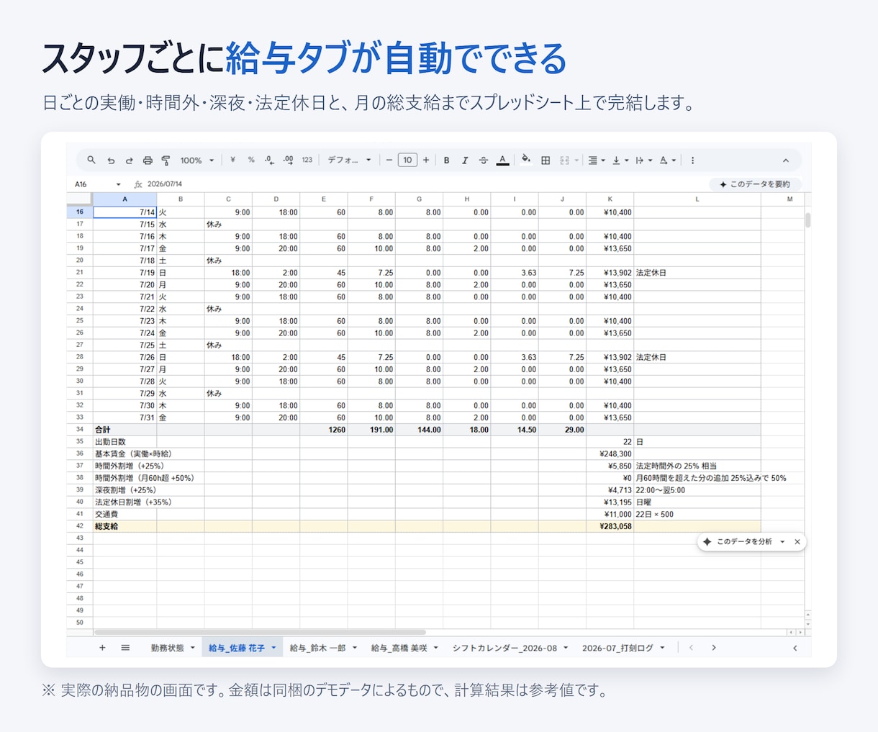Increase decimal places
878x732 pixels.
coord(288,161)
